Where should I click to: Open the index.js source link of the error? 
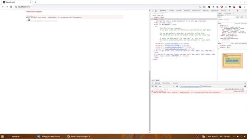pyautogui.click(x=239, y=91)
